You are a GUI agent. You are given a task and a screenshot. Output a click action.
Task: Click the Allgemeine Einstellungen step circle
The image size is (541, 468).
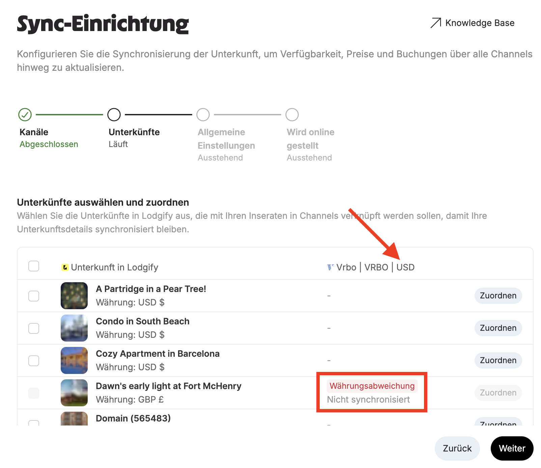[x=203, y=115]
